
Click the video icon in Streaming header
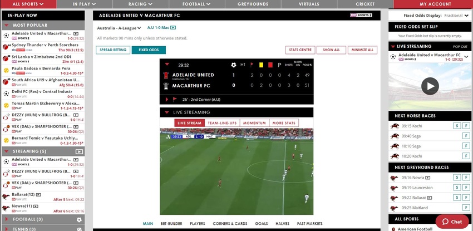tap(79, 152)
